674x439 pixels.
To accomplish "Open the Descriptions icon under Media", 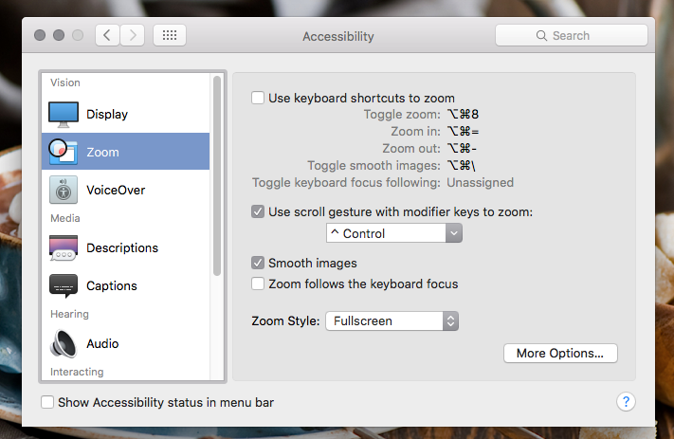I will [x=64, y=248].
